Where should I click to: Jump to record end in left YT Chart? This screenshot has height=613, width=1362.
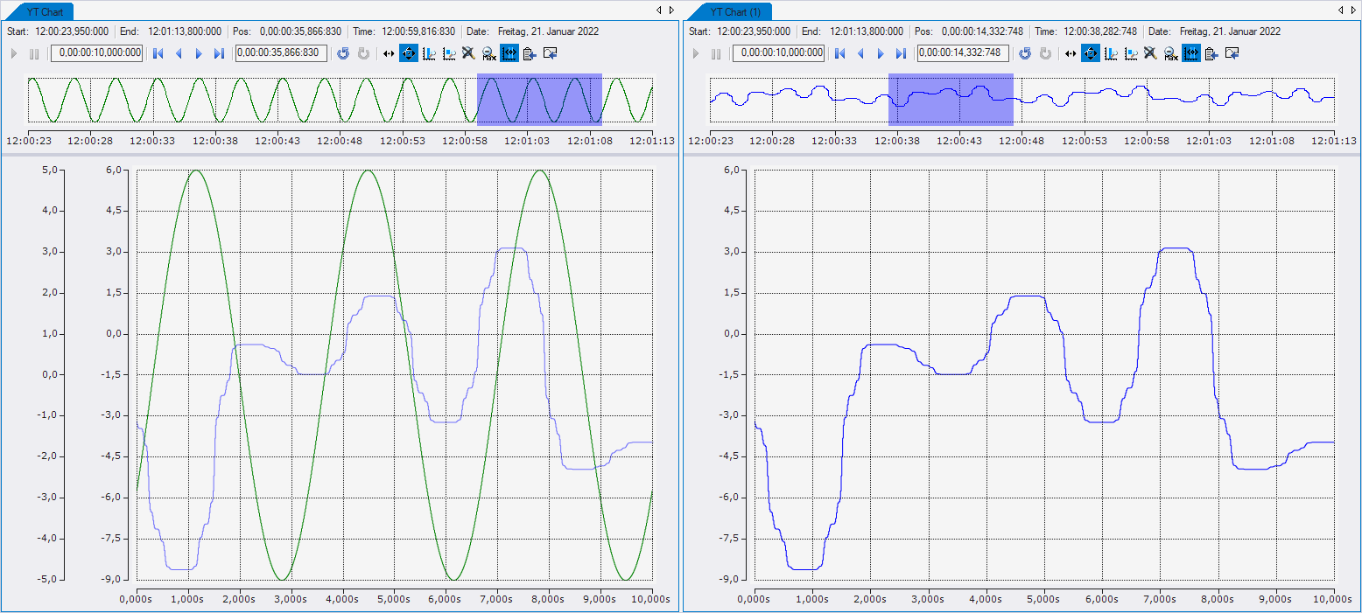click(x=219, y=53)
